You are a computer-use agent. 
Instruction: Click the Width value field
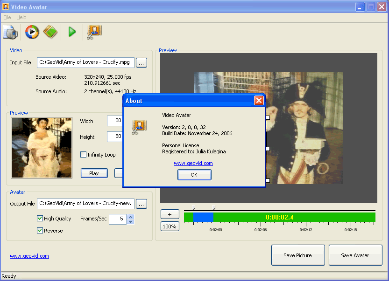coord(115,121)
